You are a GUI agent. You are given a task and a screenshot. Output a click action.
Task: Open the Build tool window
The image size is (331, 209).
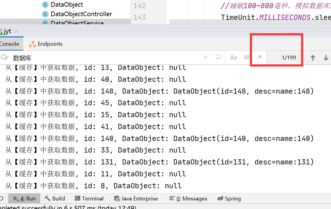tap(55, 199)
